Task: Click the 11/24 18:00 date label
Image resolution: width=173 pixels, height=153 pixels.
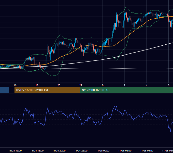Action: (x=37, y=150)
